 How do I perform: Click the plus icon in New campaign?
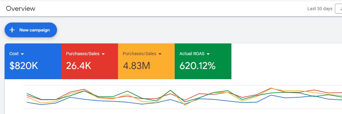coord(12,30)
